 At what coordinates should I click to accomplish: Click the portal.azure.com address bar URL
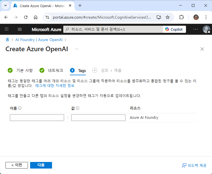pos(102,17)
